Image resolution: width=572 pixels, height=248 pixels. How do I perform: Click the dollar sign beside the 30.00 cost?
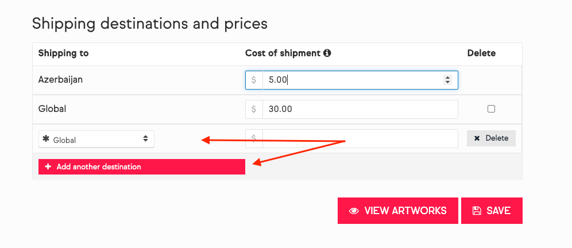[254, 109]
